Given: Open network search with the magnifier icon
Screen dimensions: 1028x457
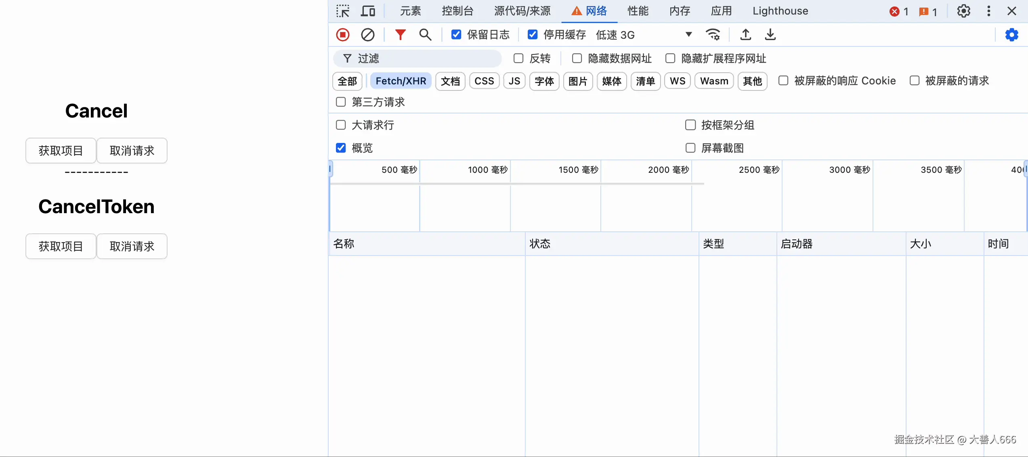Looking at the screenshot, I should 425,35.
